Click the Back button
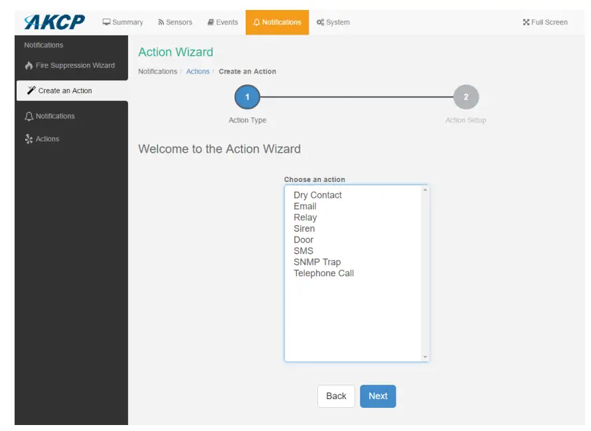591x431 pixels. pos(336,396)
